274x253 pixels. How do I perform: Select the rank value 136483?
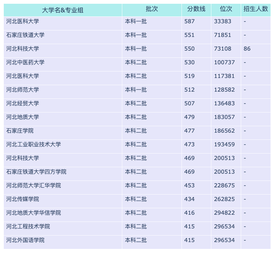(224, 104)
